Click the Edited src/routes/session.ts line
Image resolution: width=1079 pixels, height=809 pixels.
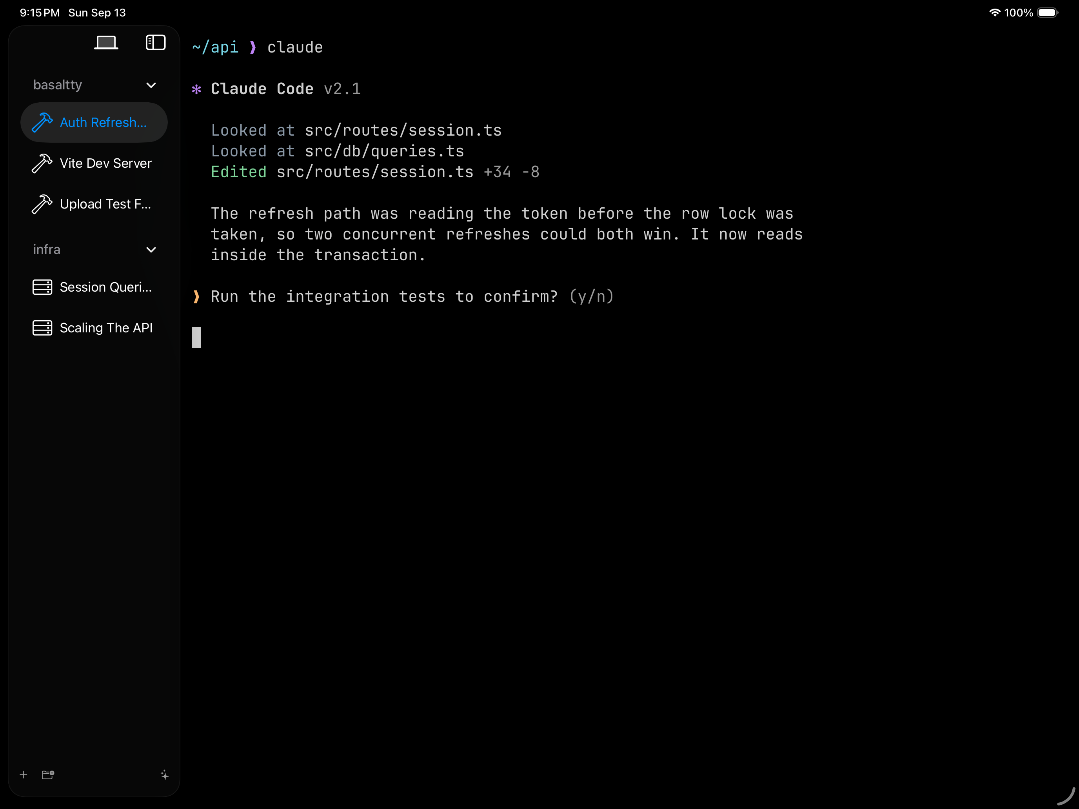375,172
